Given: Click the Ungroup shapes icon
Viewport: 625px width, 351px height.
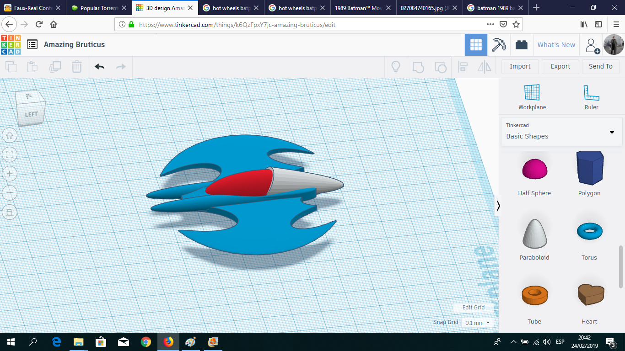Looking at the screenshot, I should pyautogui.click(x=440, y=67).
